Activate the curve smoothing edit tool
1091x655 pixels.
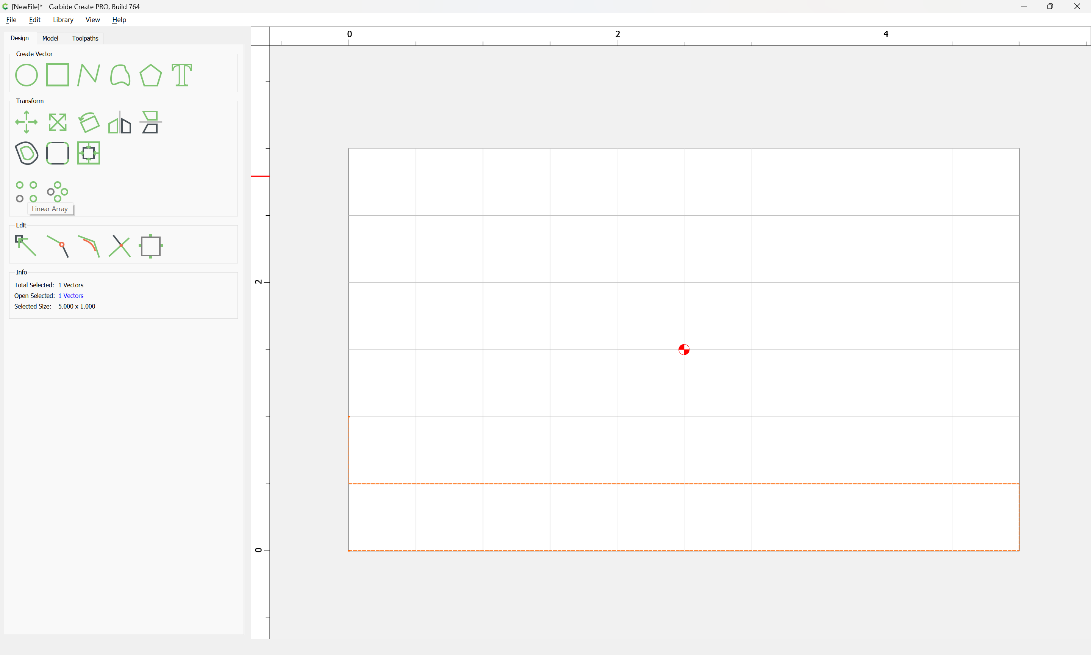[88, 246]
